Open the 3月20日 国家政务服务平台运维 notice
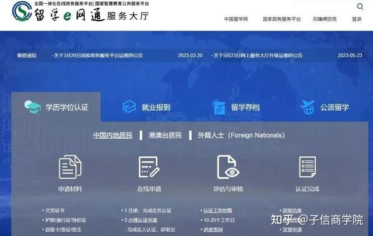Image resolution: width=373 pixels, height=236 pixels. tap(98, 55)
